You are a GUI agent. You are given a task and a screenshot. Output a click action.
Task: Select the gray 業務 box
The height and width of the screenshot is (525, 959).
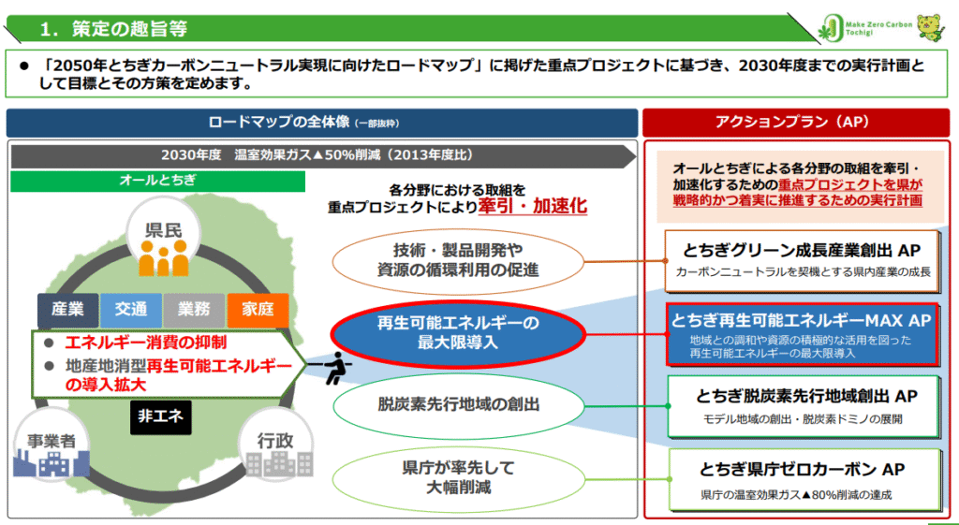click(194, 309)
